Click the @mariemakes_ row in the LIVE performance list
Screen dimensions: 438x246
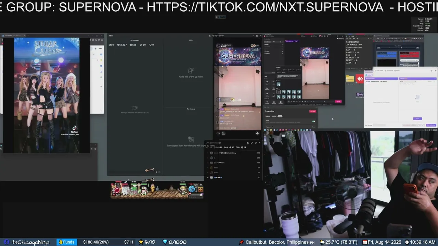pyautogui.click(x=234, y=153)
